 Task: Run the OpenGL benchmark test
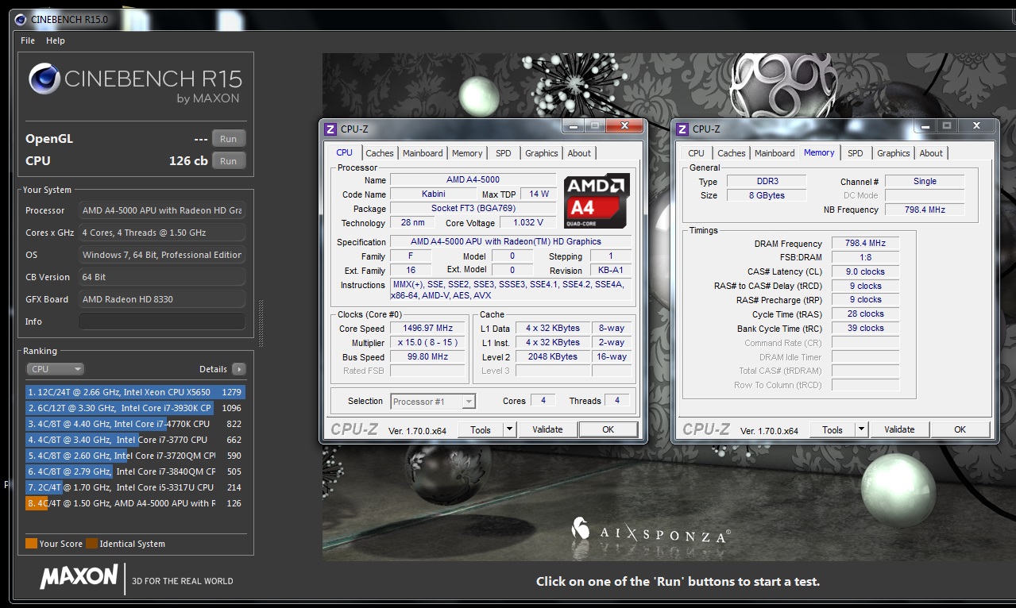pos(228,139)
